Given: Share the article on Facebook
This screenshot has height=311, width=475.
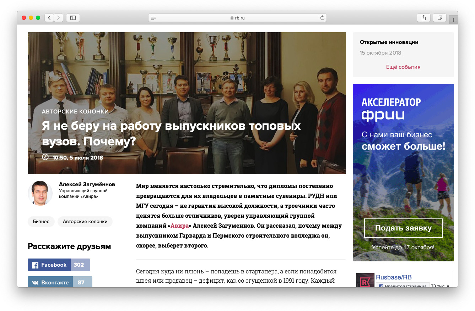Looking at the screenshot, I should point(59,265).
